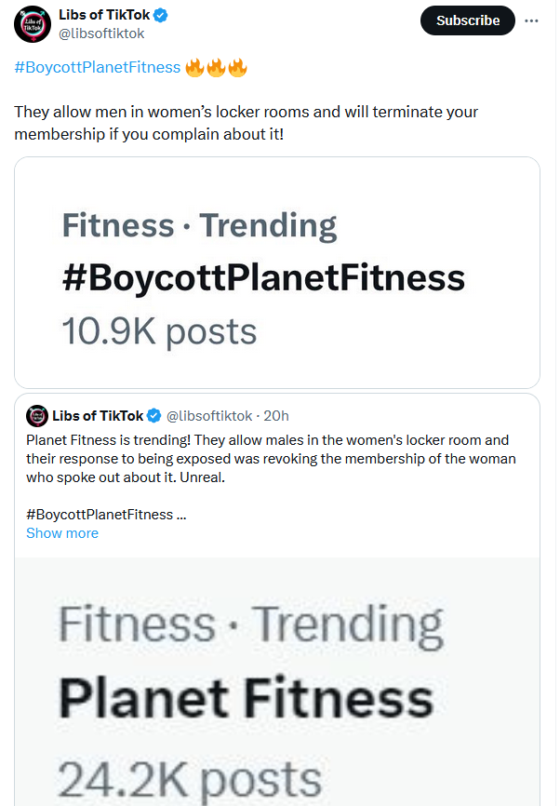Click the @libsoftiktok handle under name

101,34
